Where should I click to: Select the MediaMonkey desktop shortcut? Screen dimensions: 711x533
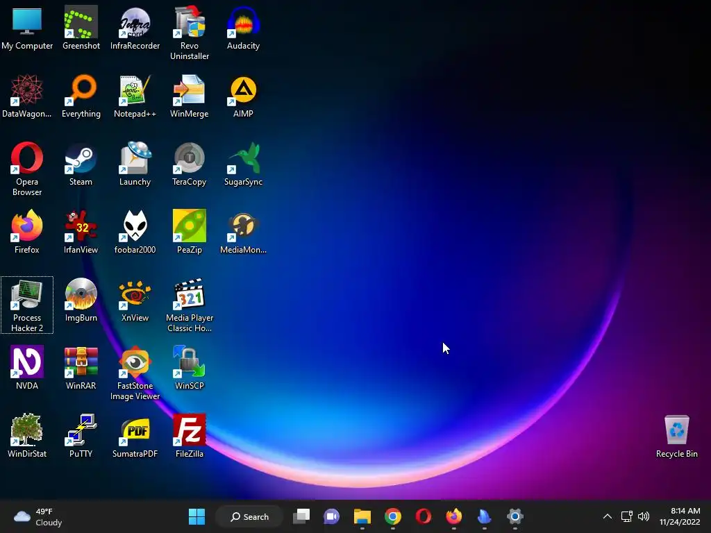[x=243, y=232]
